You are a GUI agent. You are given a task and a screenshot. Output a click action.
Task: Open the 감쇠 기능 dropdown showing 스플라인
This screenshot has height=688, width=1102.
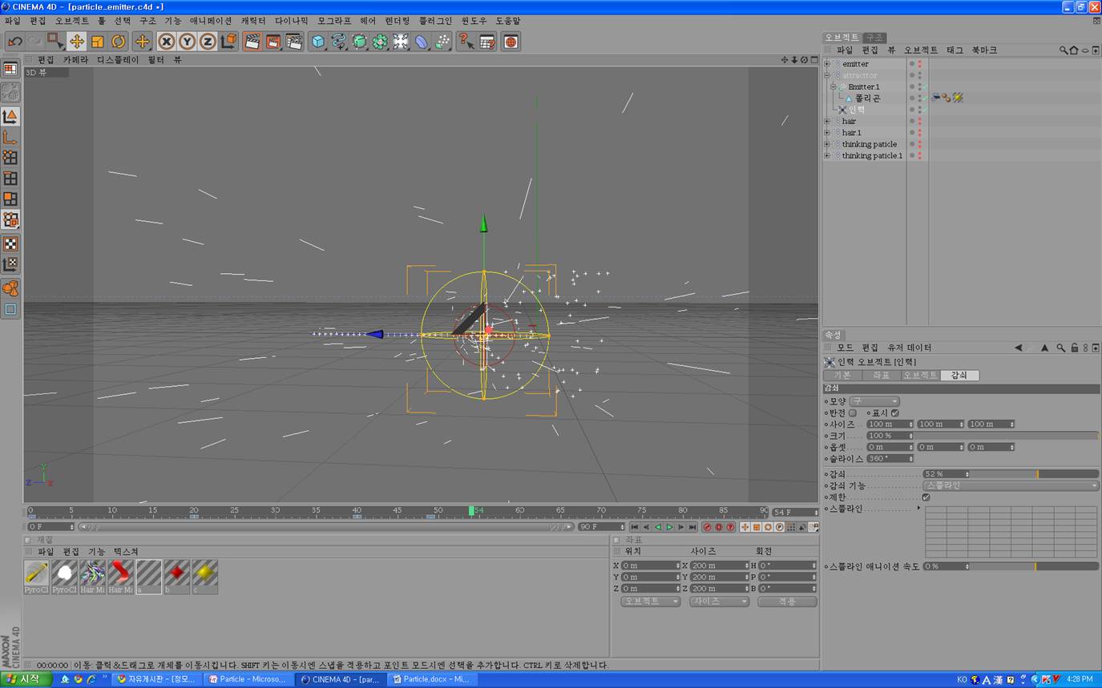[x=1011, y=486]
